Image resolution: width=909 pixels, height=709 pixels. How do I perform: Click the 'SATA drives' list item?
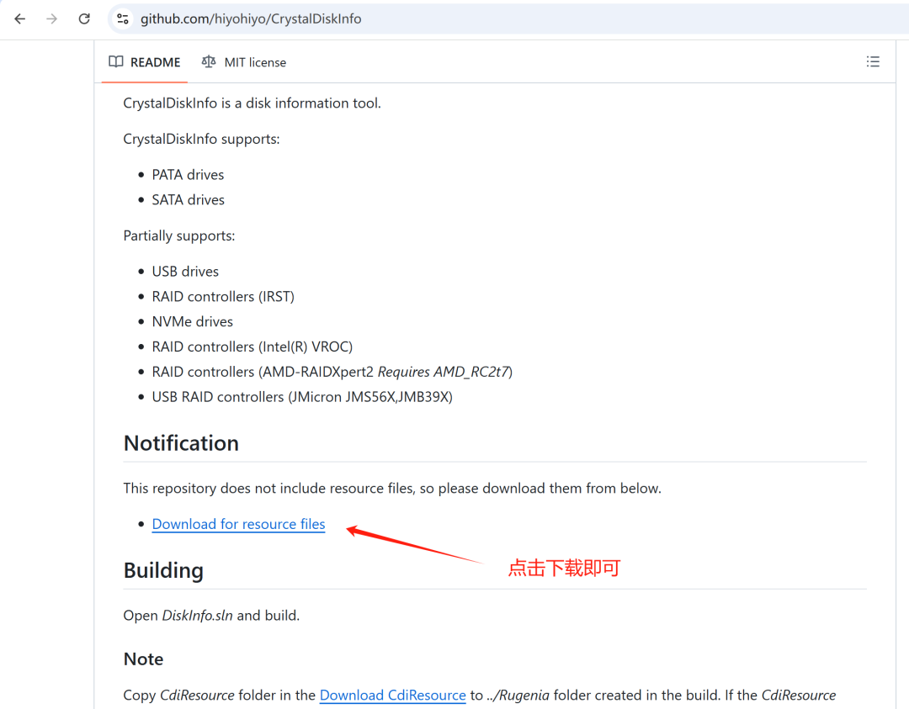[x=188, y=200]
